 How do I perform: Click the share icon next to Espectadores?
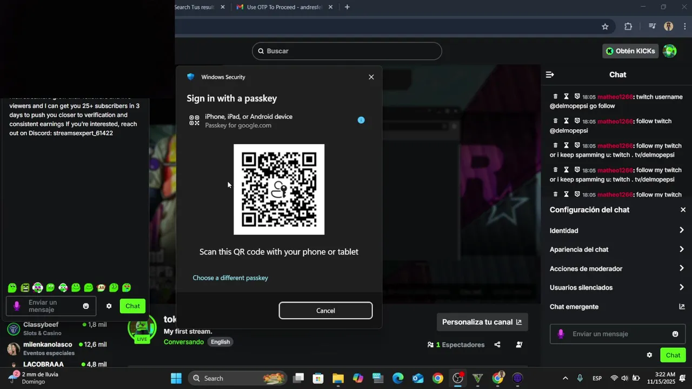tap(497, 345)
